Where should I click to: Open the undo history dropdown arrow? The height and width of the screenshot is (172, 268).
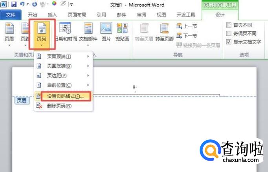[x=28, y=4]
